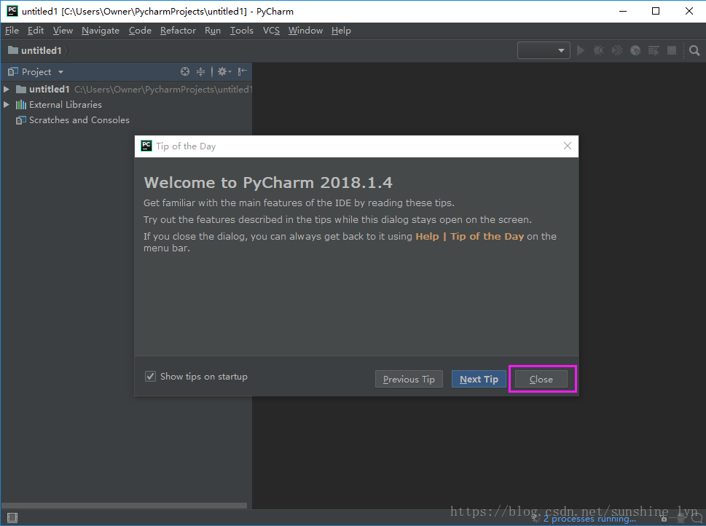Click the Hide Project tool window icon
Screen dimensions: 706x526
241,71
